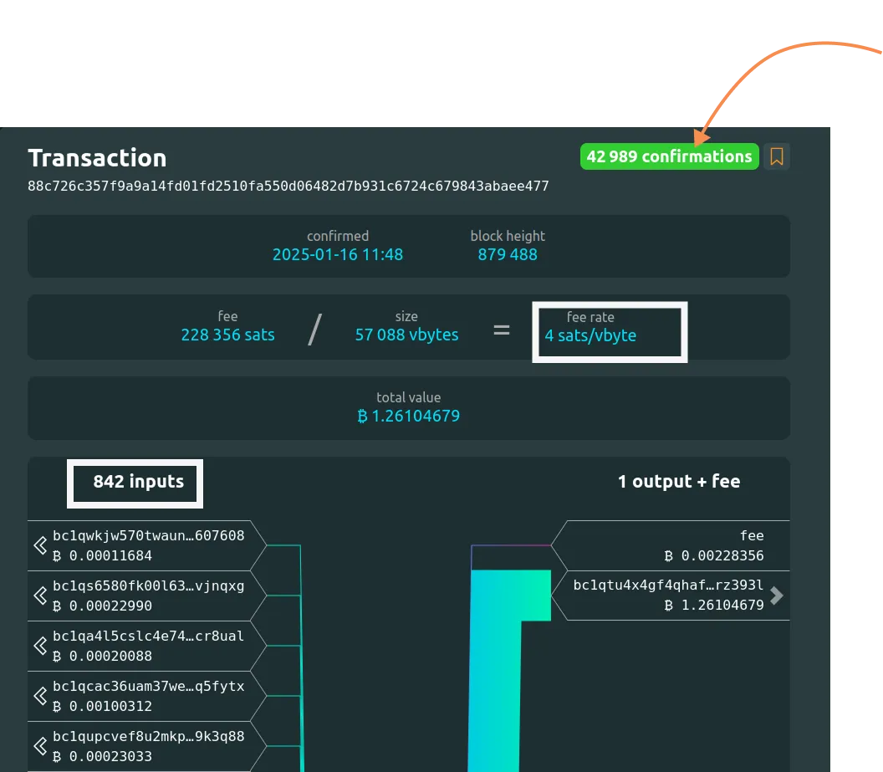883x772 pixels.
Task: Click the bookmark icon beside confirmations
Action: point(777,156)
